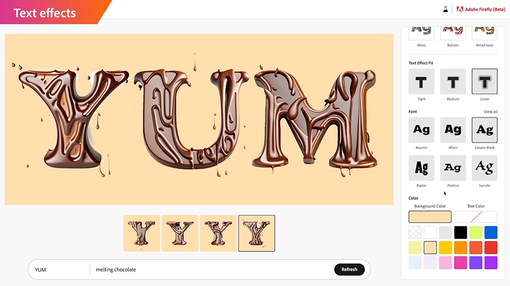
Task: Choose the Poplar font sample
Action: point(421,168)
